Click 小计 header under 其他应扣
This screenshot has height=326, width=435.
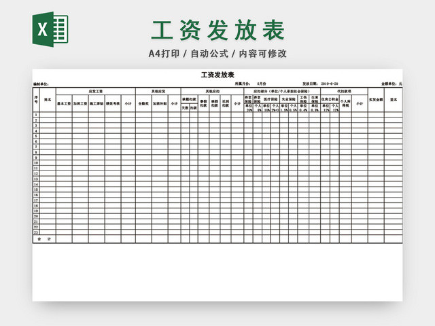237,104
